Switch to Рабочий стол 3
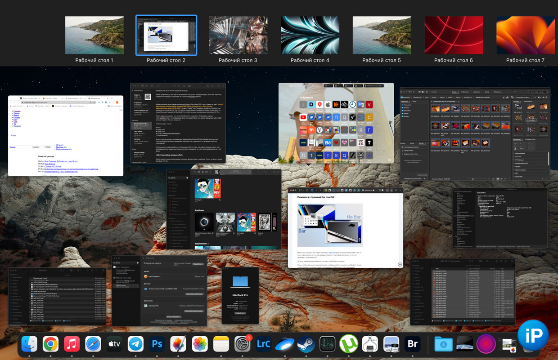The image size is (558, 360). pos(238,36)
